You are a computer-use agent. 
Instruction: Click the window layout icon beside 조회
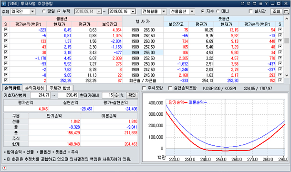pos(286,12)
